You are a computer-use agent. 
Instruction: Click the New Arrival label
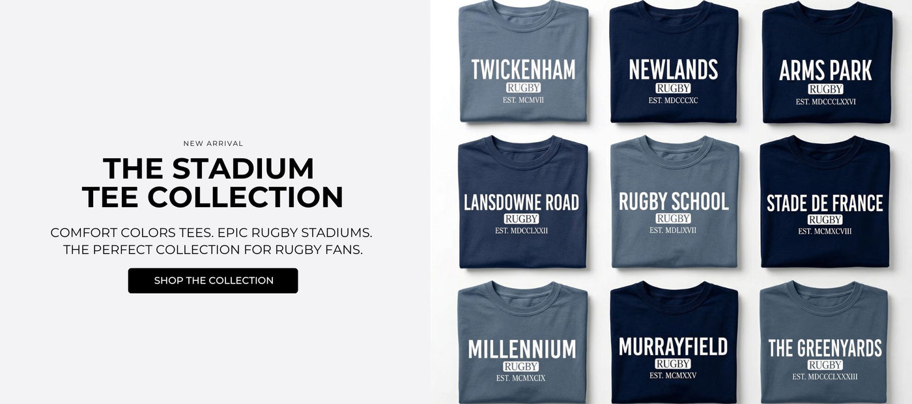(213, 143)
